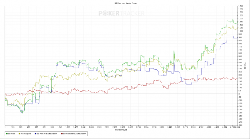250x139 pixels.
Task: Click x-axis tick label '165'
Action: (x=13, y=127)
